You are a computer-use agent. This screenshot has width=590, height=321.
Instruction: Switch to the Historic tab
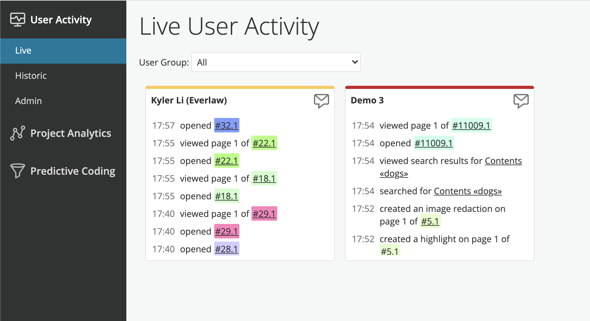tap(31, 76)
